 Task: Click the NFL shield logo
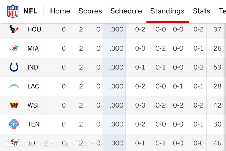tap(13, 11)
